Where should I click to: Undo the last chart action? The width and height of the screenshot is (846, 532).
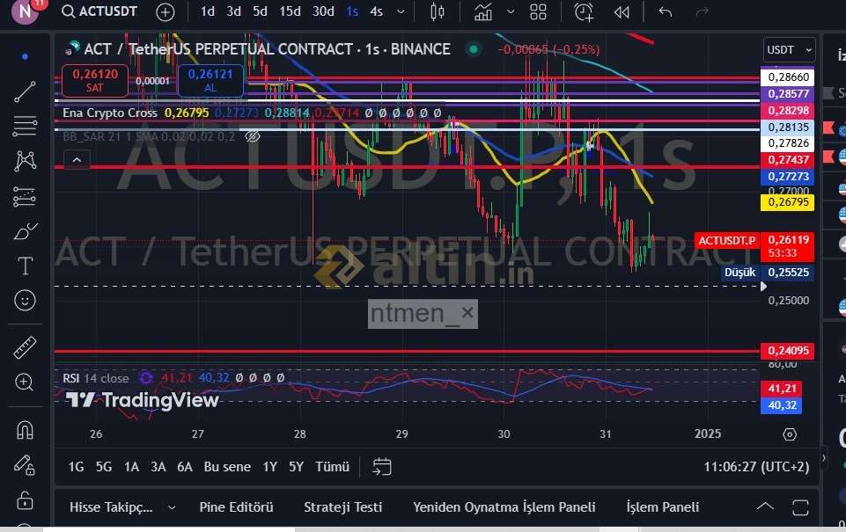[x=666, y=11]
